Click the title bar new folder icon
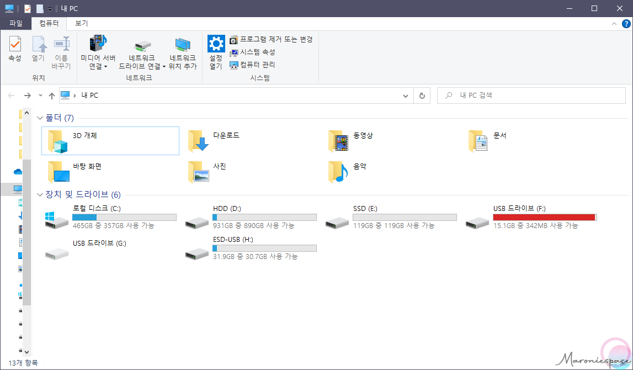Viewport: 633px width, 370px height. pos(40,8)
